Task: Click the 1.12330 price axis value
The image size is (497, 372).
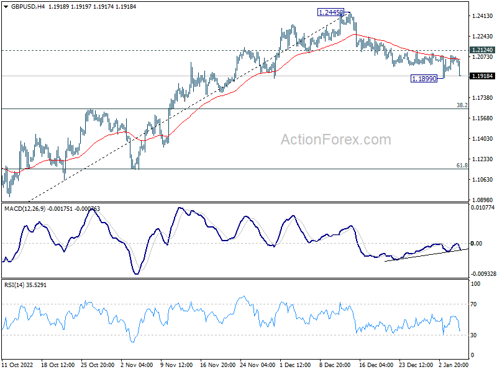Action: tap(483, 159)
